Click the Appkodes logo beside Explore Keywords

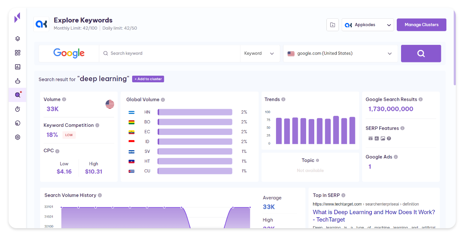[x=41, y=24]
